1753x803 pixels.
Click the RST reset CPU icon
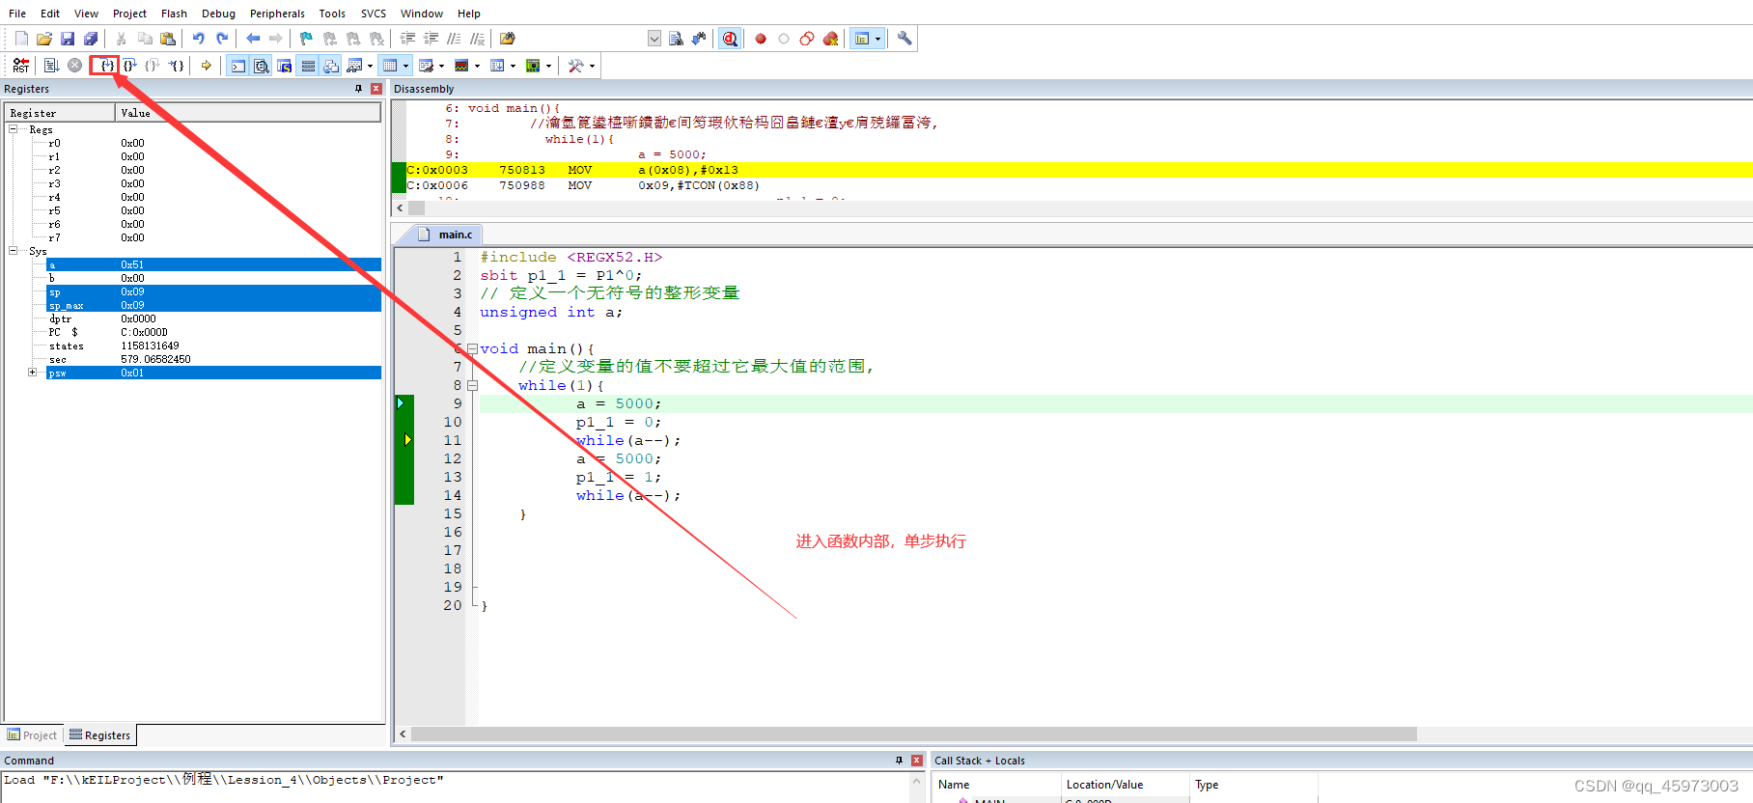[21, 66]
